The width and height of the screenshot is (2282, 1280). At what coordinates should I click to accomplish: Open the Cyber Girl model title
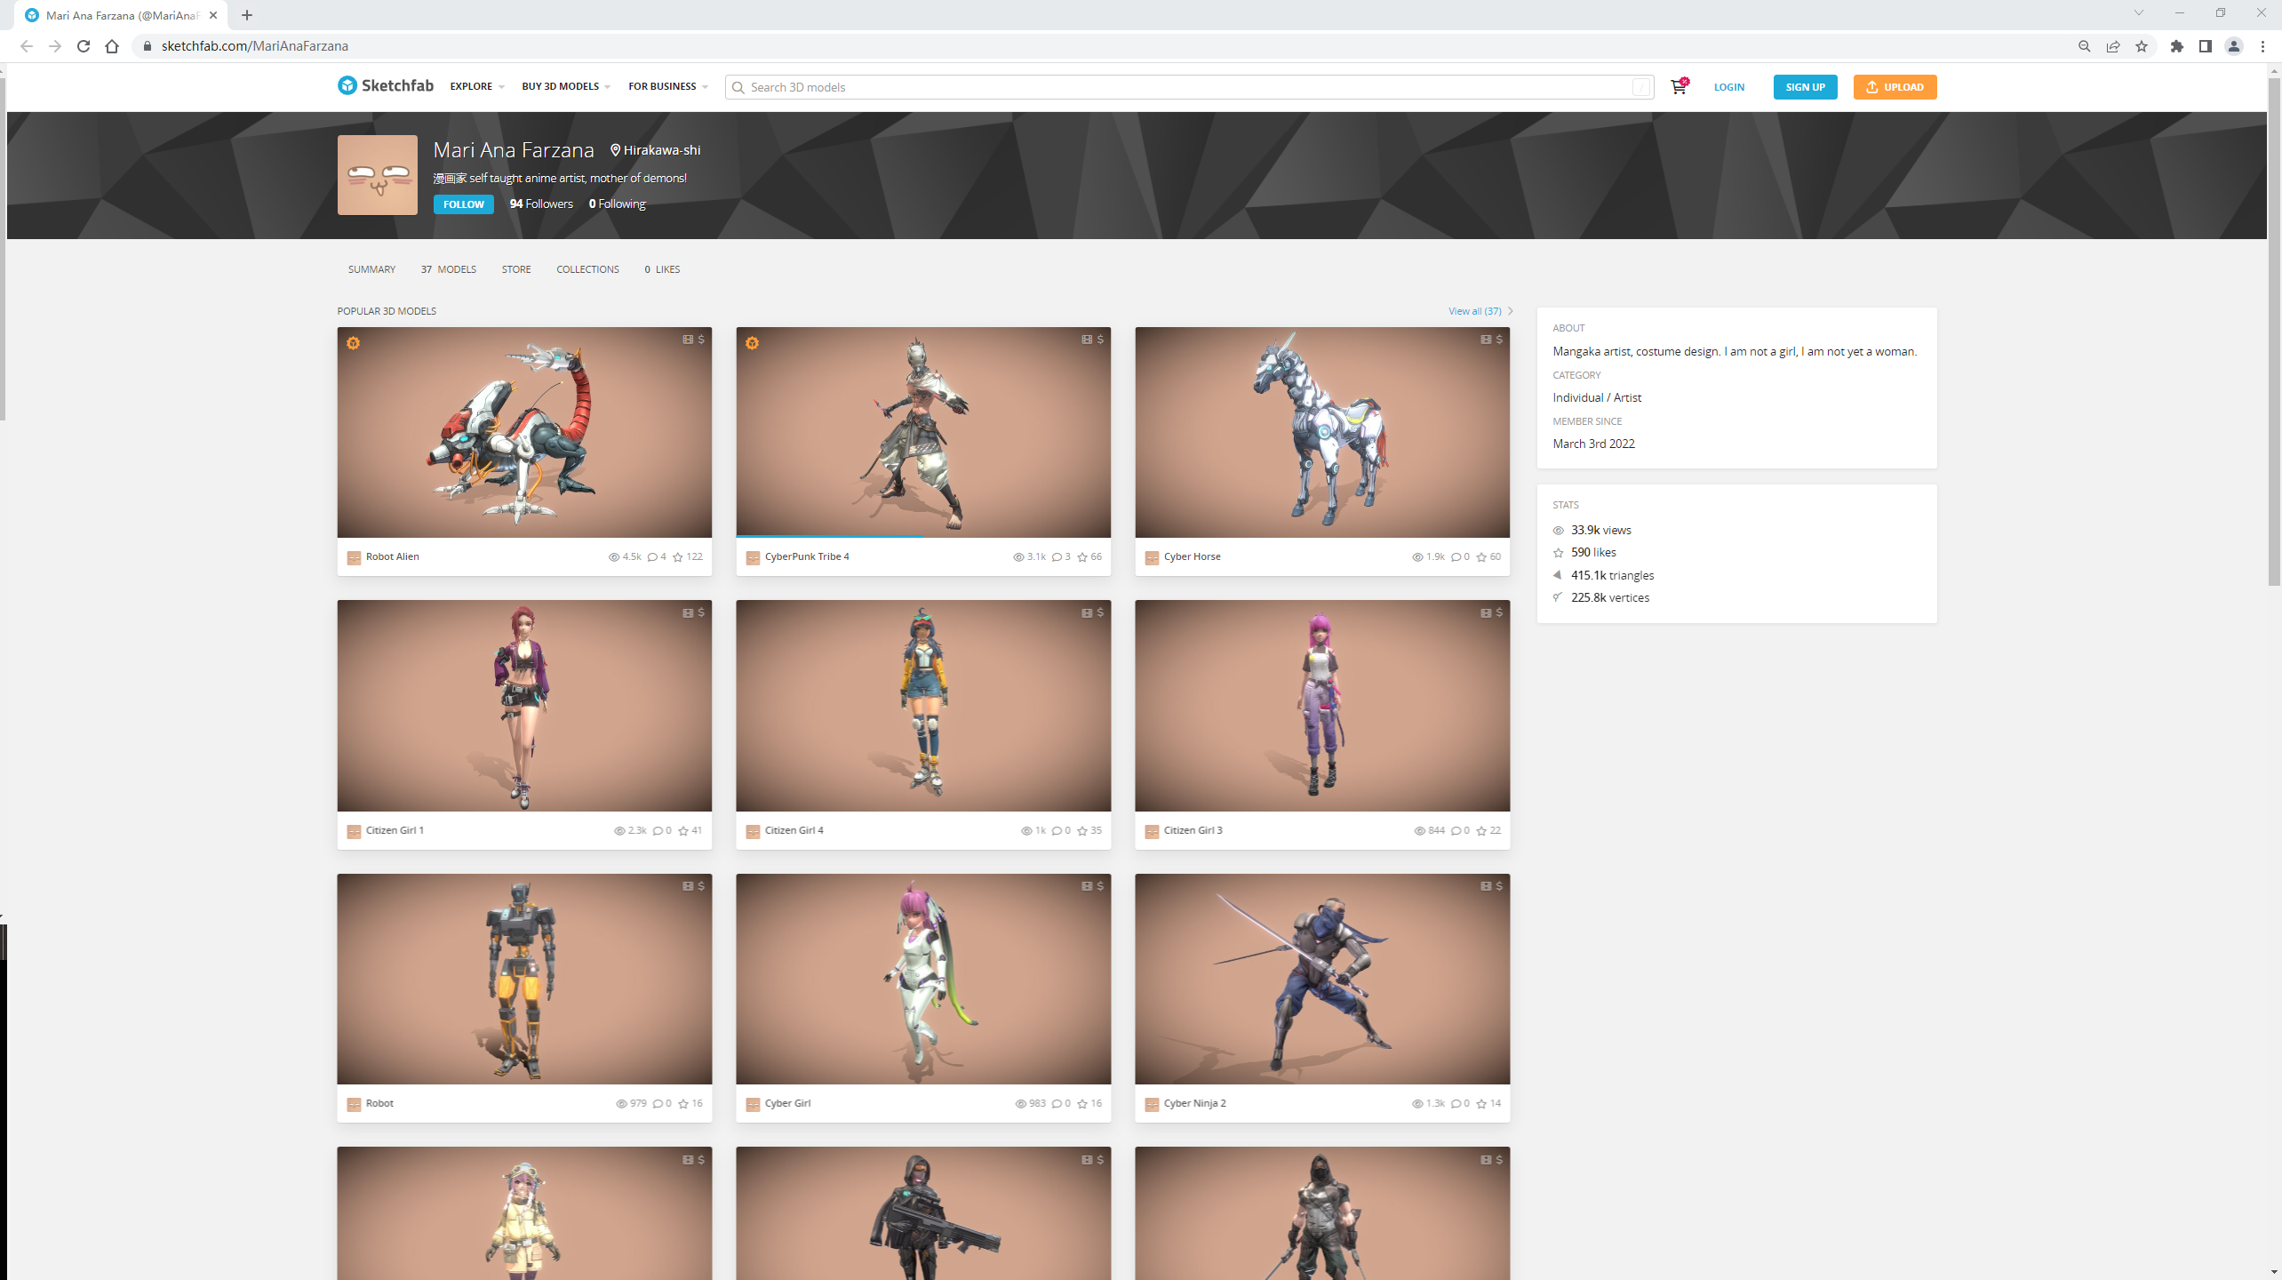pyautogui.click(x=787, y=1103)
